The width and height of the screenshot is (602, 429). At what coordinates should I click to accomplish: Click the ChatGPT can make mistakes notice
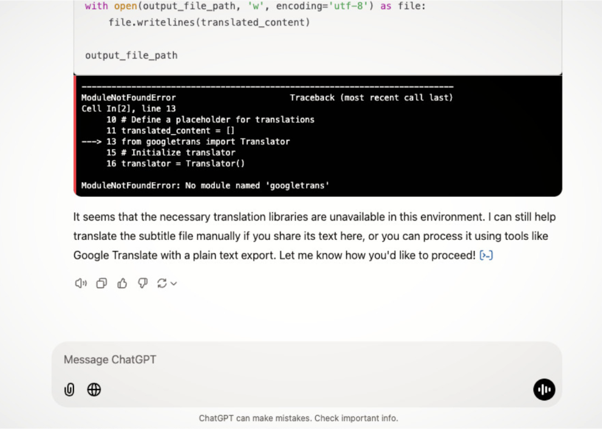(298, 418)
